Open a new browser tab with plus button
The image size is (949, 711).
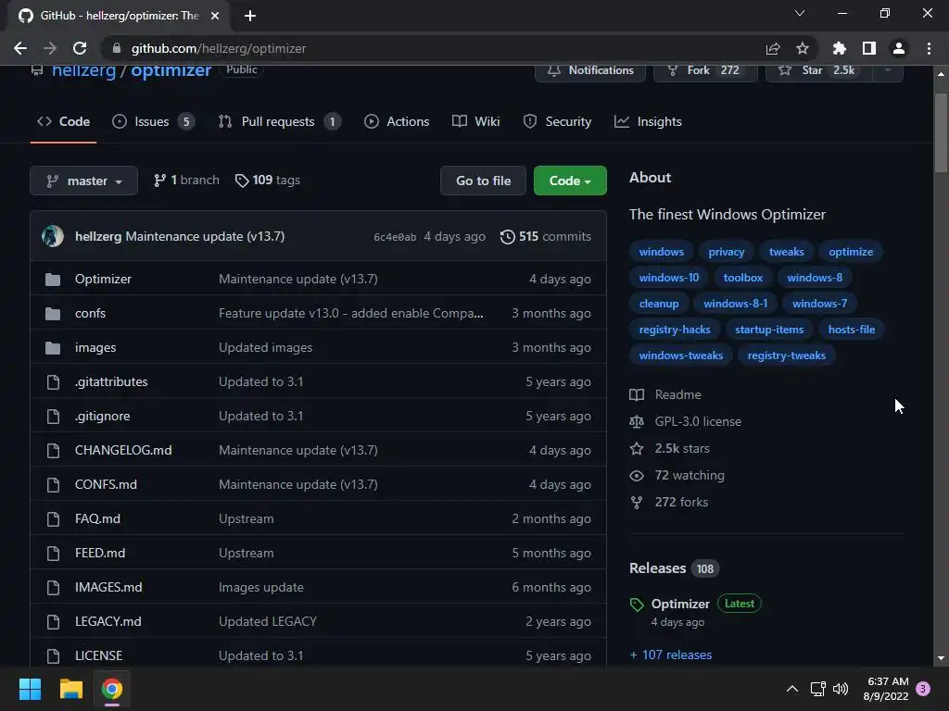[x=250, y=16]
